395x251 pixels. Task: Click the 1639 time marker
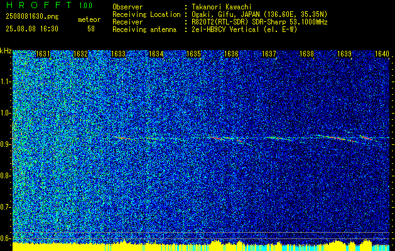pos(344,54)
